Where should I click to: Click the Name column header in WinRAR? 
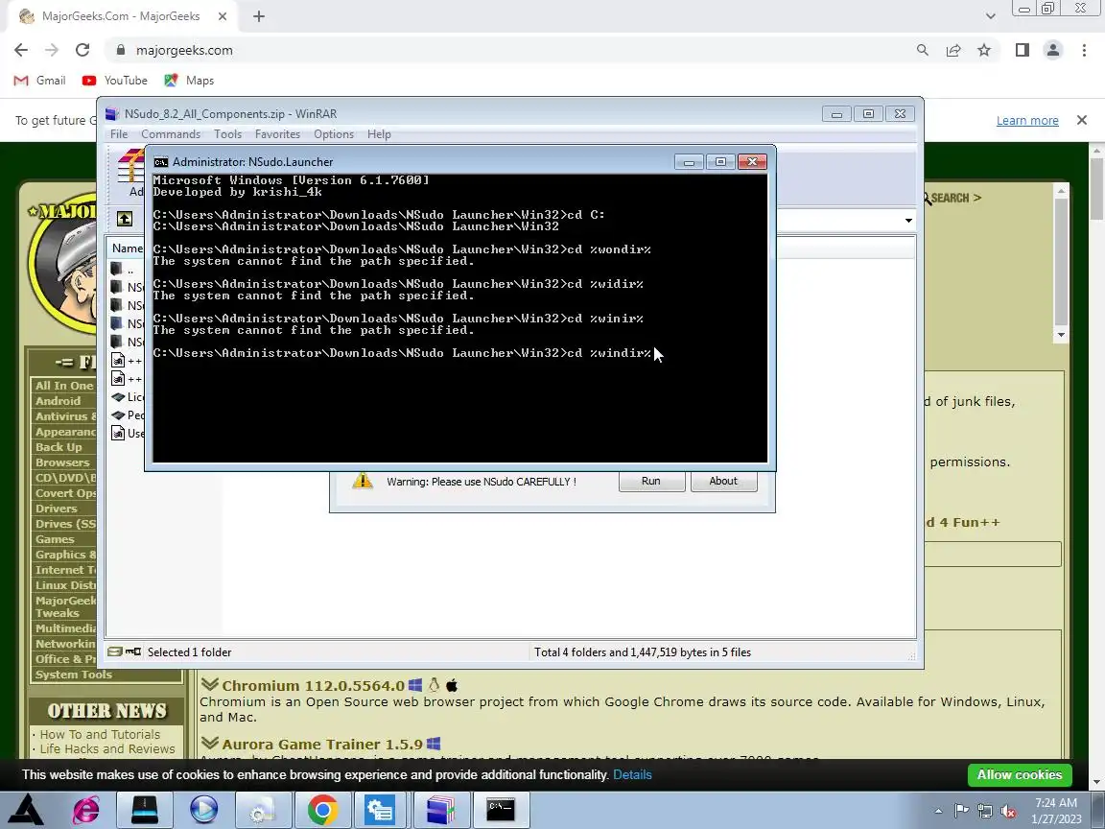127,249
